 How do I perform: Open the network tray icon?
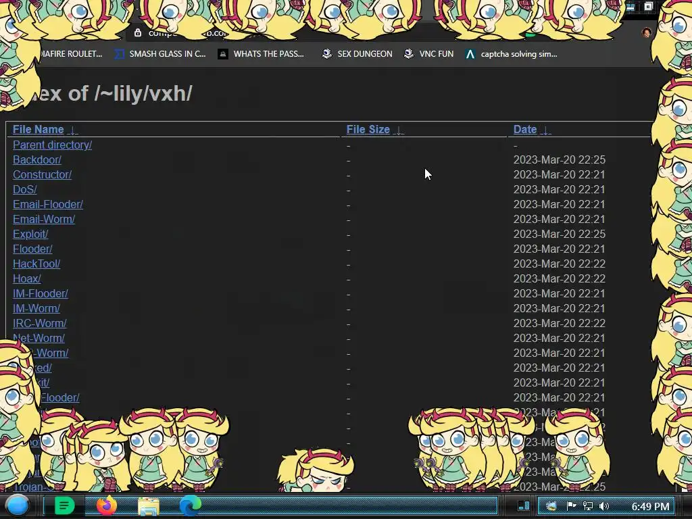click(588, 505)
